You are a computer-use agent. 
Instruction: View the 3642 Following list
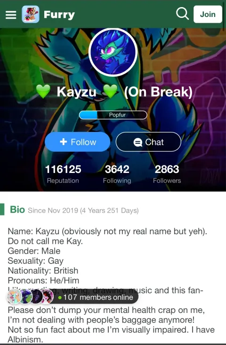(117, 174)
